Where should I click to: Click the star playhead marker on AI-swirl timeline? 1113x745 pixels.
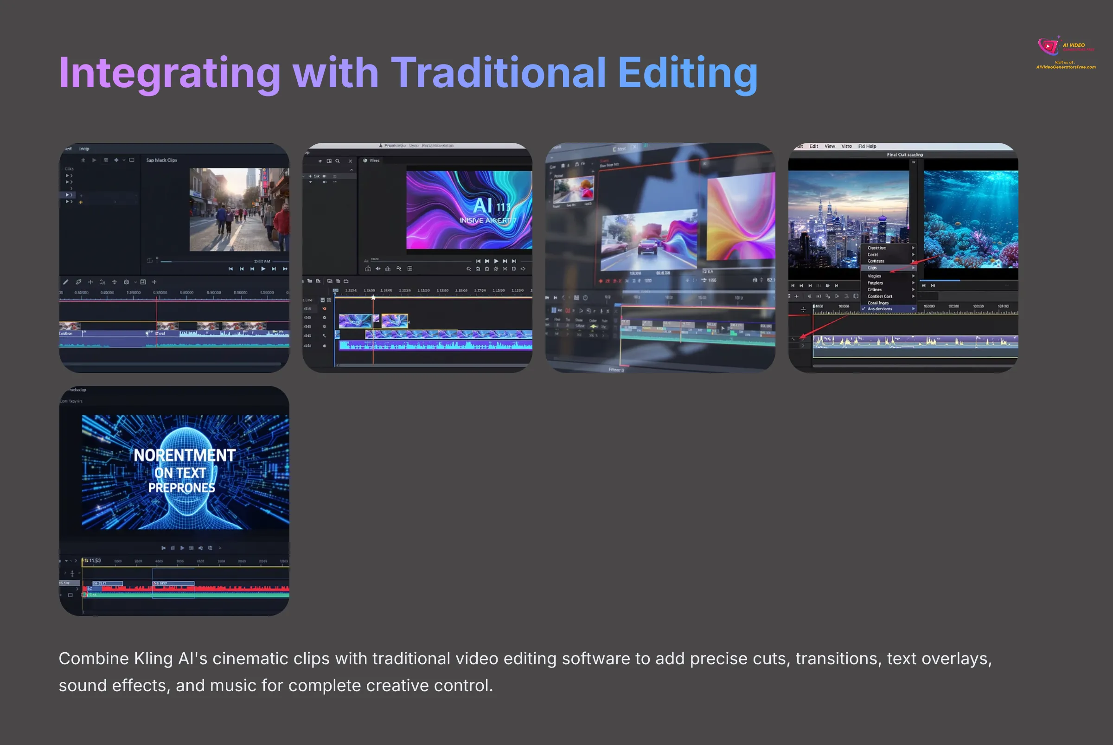[373, 297]
